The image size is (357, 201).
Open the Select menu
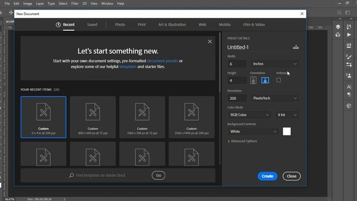coord(63,3)
